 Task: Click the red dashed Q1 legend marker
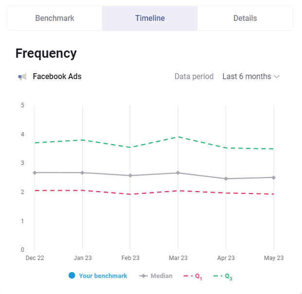coord(187,276)
